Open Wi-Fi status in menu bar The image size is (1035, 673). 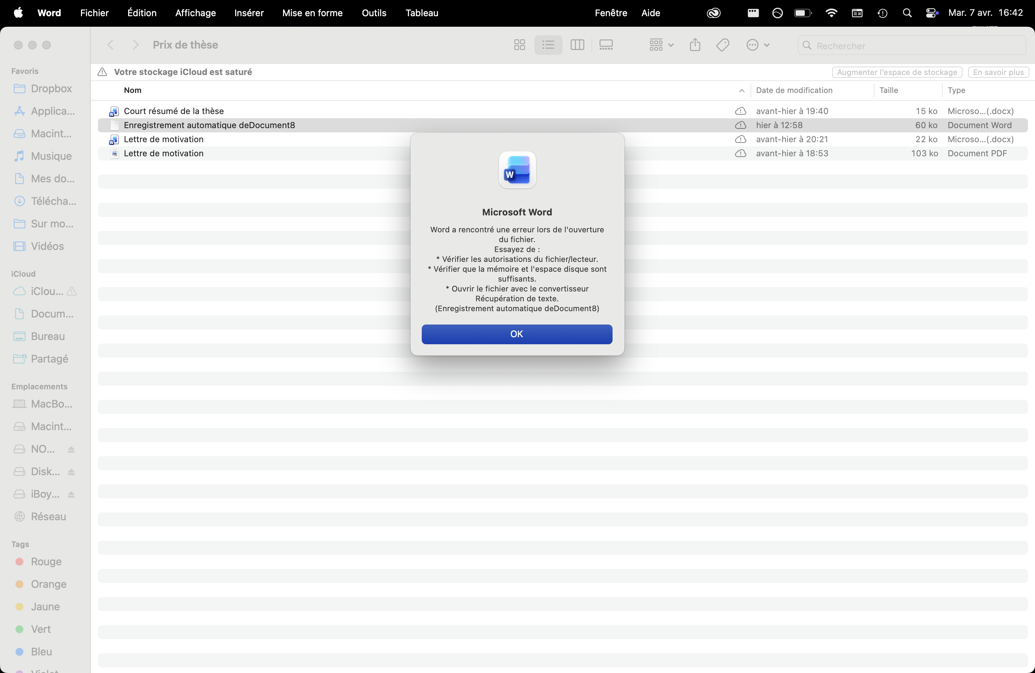tap(831, 13)
